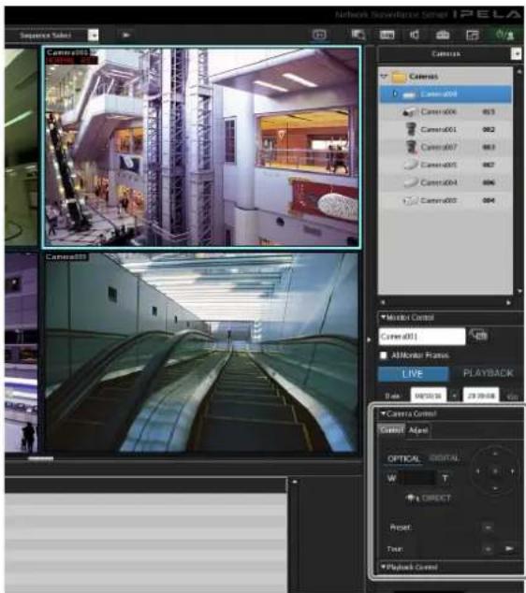Click the monitor search icon in top toolbar

tap(358, 36)
